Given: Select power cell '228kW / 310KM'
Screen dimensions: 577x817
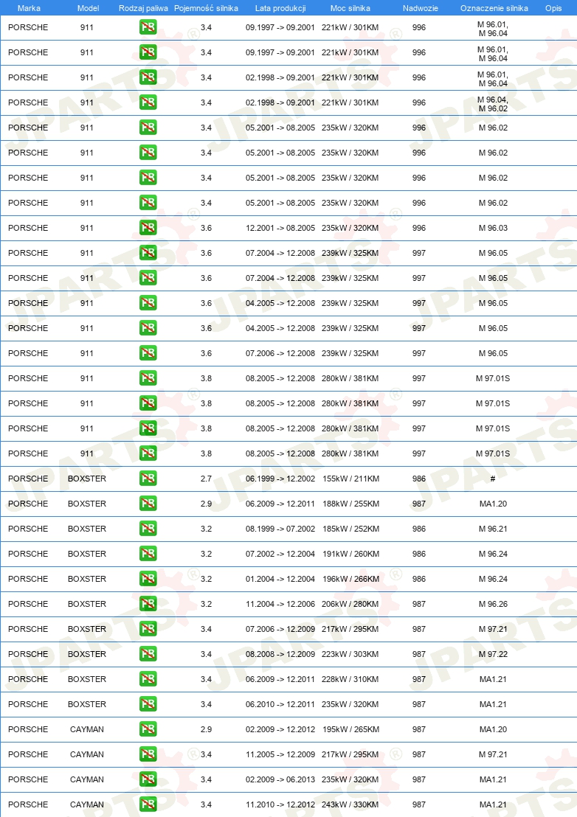Looking at the screenshot, I should click(x=350, y=679).
